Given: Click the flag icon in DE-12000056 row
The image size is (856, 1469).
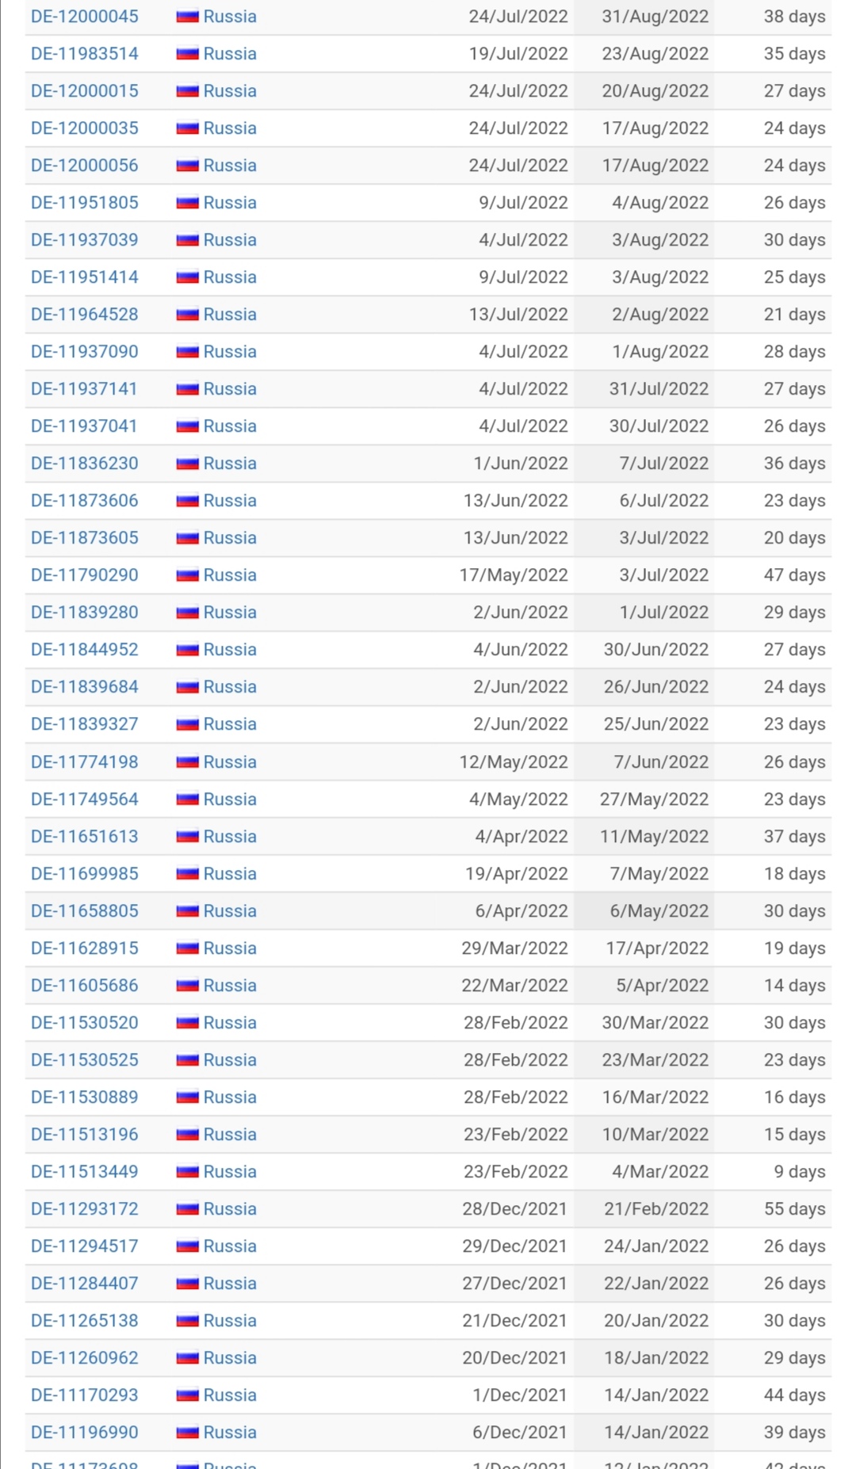Looking at the screenshot, I should pyautogui.click(x=187, y=166).
